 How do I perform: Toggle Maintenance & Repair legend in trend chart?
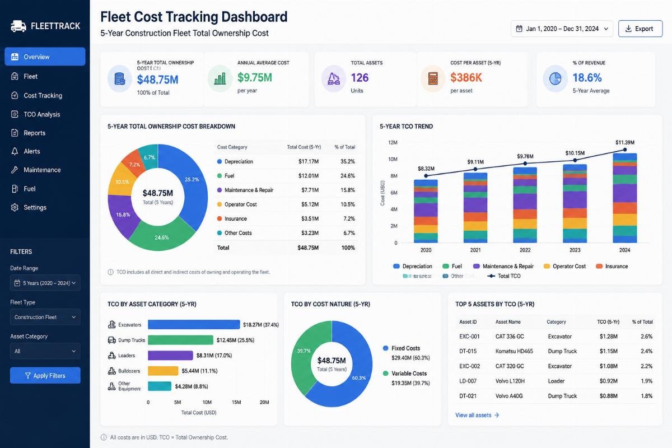pyautogui.click(x=503, y=267)
